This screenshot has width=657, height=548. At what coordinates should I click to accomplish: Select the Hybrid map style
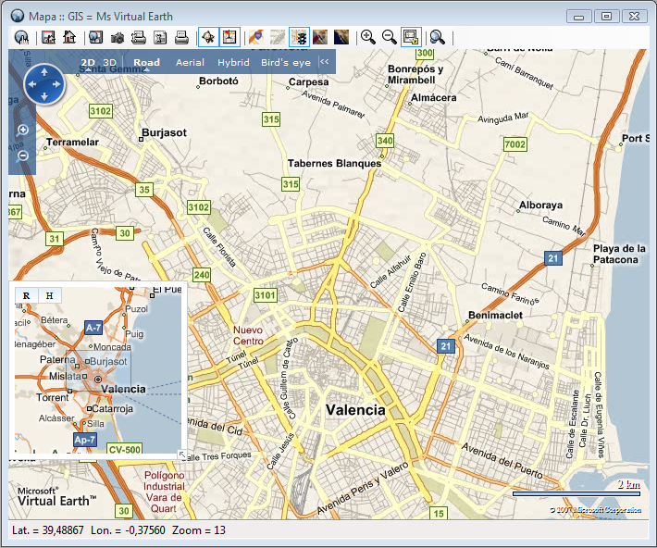tap(233, 63)
